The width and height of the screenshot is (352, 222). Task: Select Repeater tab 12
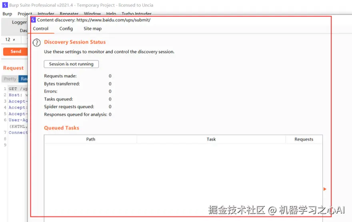click(8, 40)
